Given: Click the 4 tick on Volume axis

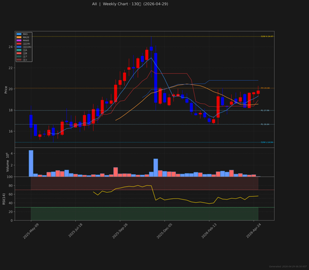Looking at the screenshot, I should (12, 154).
